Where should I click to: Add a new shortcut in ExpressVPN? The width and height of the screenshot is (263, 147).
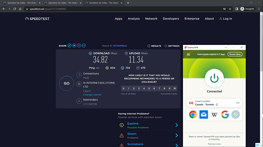click(236, 114)
